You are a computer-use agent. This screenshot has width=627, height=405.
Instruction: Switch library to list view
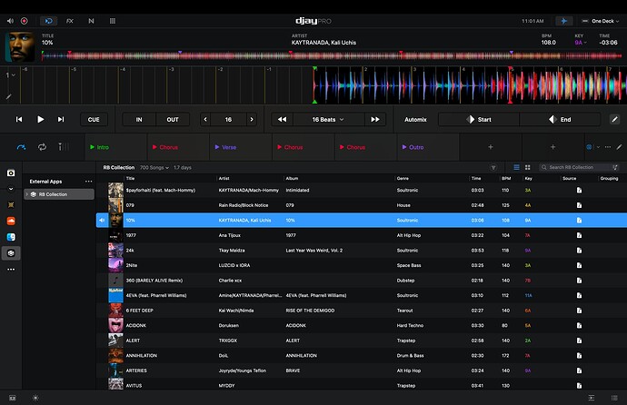click(517, 167)
